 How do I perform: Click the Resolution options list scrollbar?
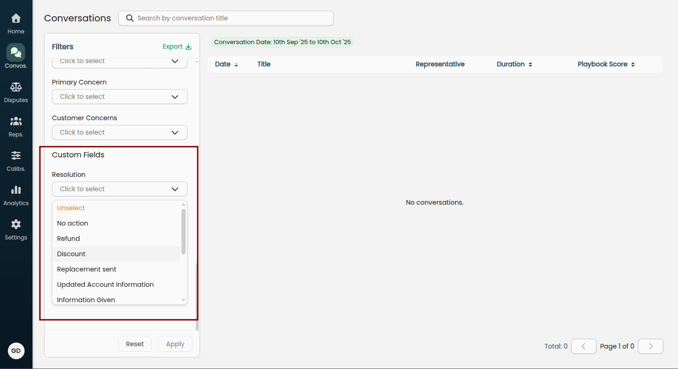[183, 232]
